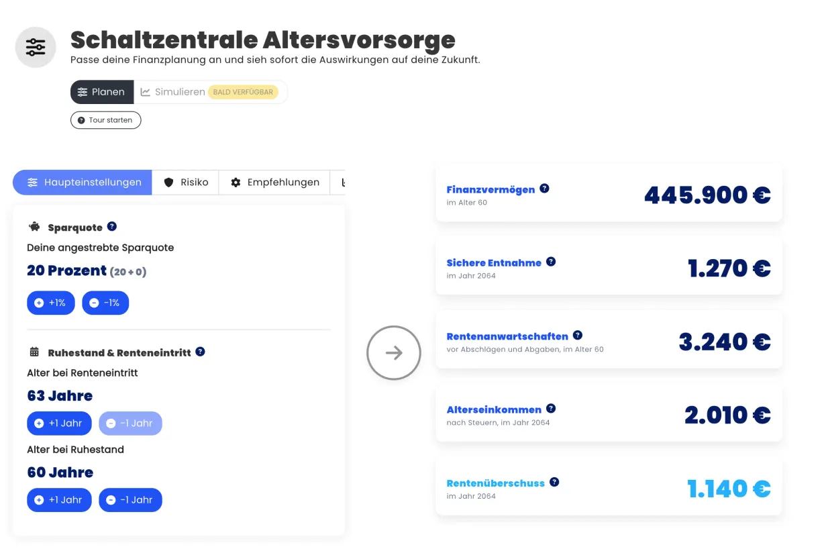The height and width of the screenshot is (549, 824).
Task: Open the help icon next to Sparquote
Action: (x=112, y=226)
